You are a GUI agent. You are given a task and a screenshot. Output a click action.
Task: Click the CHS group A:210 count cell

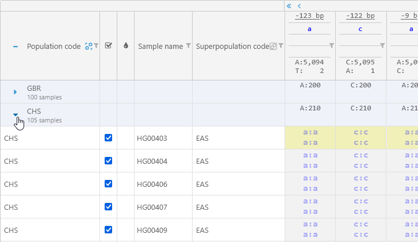(310, 114)
